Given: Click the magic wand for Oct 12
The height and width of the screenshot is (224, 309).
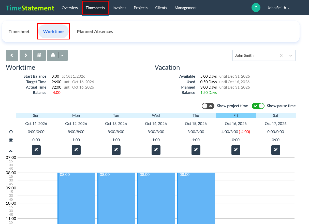Looking at the screenshot, I should tap(76, 150).
